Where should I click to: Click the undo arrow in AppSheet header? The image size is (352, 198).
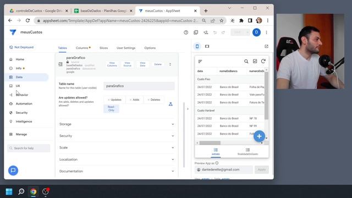(x=215, y=32)
